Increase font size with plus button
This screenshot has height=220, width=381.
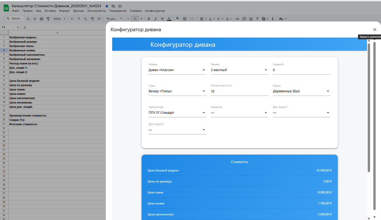click(142, 19)
